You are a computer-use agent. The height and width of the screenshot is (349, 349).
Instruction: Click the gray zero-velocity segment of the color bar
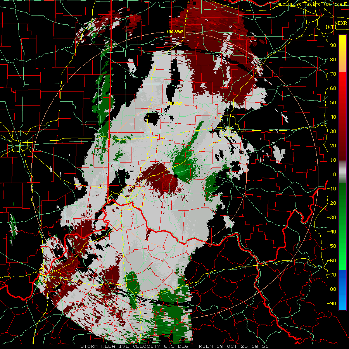[x=342, y=172]
